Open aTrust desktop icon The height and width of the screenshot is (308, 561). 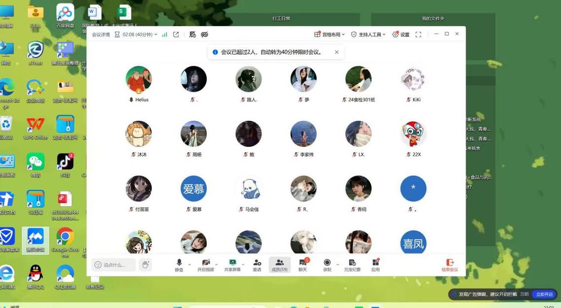tap(35, 53)
